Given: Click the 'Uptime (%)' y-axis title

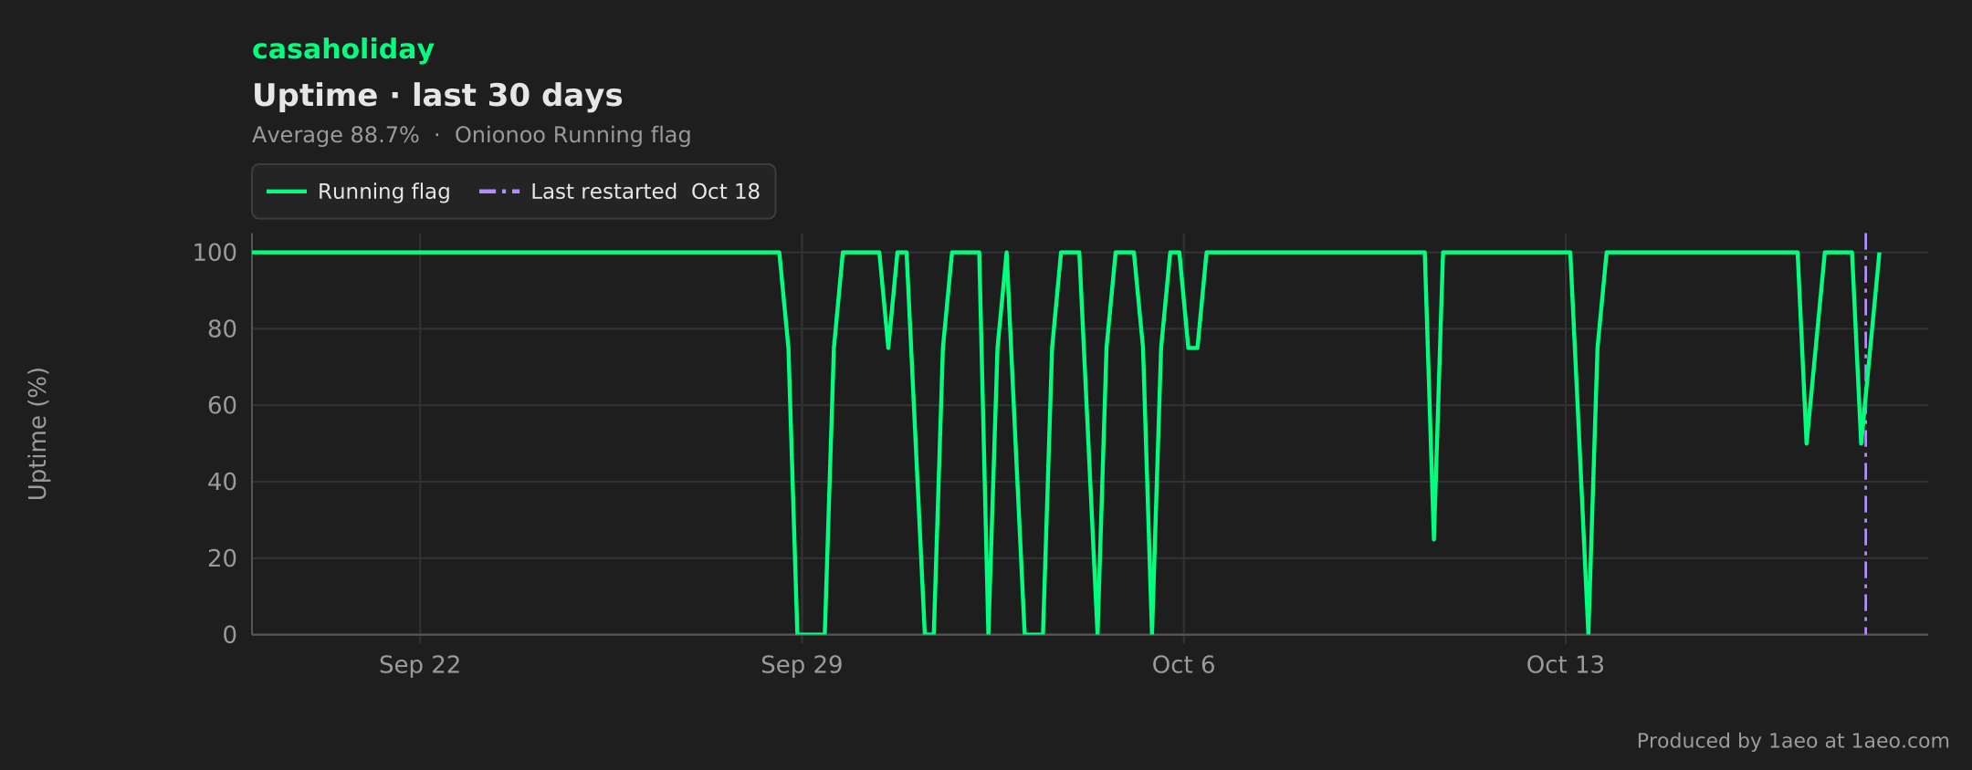Looking at the screenshot, I should (x=37, y=433).
